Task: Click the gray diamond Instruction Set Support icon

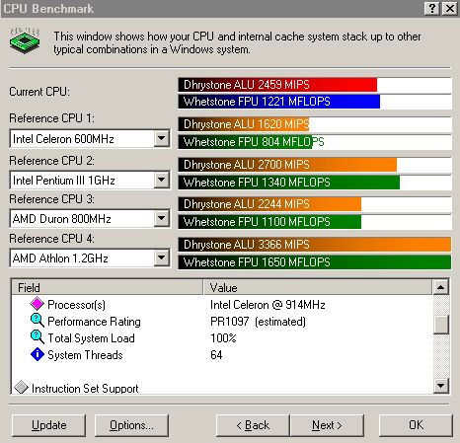Action: click(x=22, y=387)
